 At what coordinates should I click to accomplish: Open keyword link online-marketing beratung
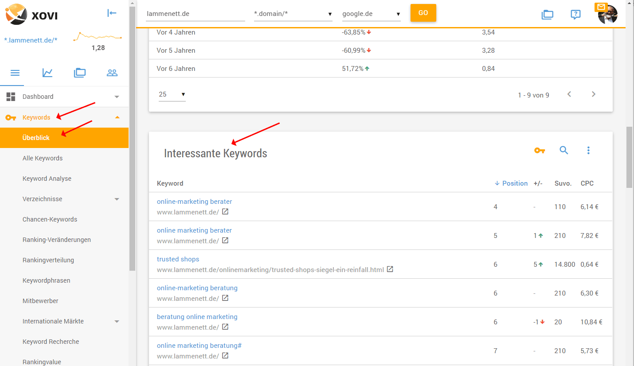tap(197, 288)
